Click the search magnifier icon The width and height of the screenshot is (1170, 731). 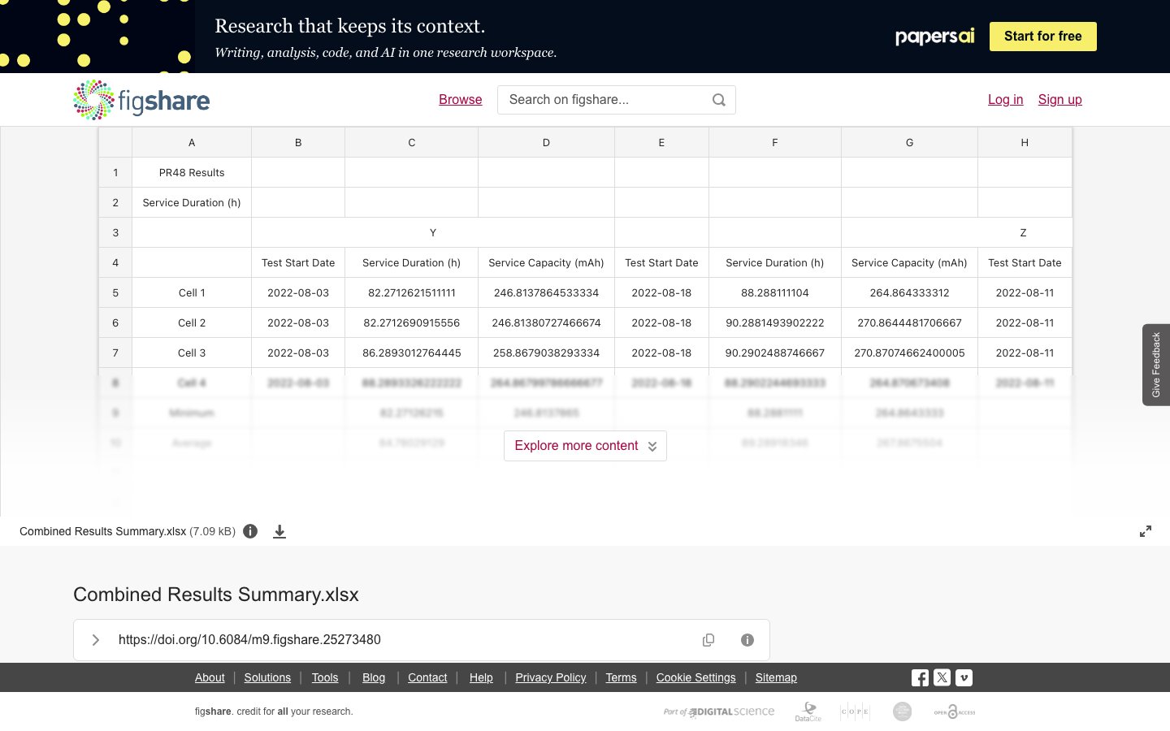(x=719, y=100)
